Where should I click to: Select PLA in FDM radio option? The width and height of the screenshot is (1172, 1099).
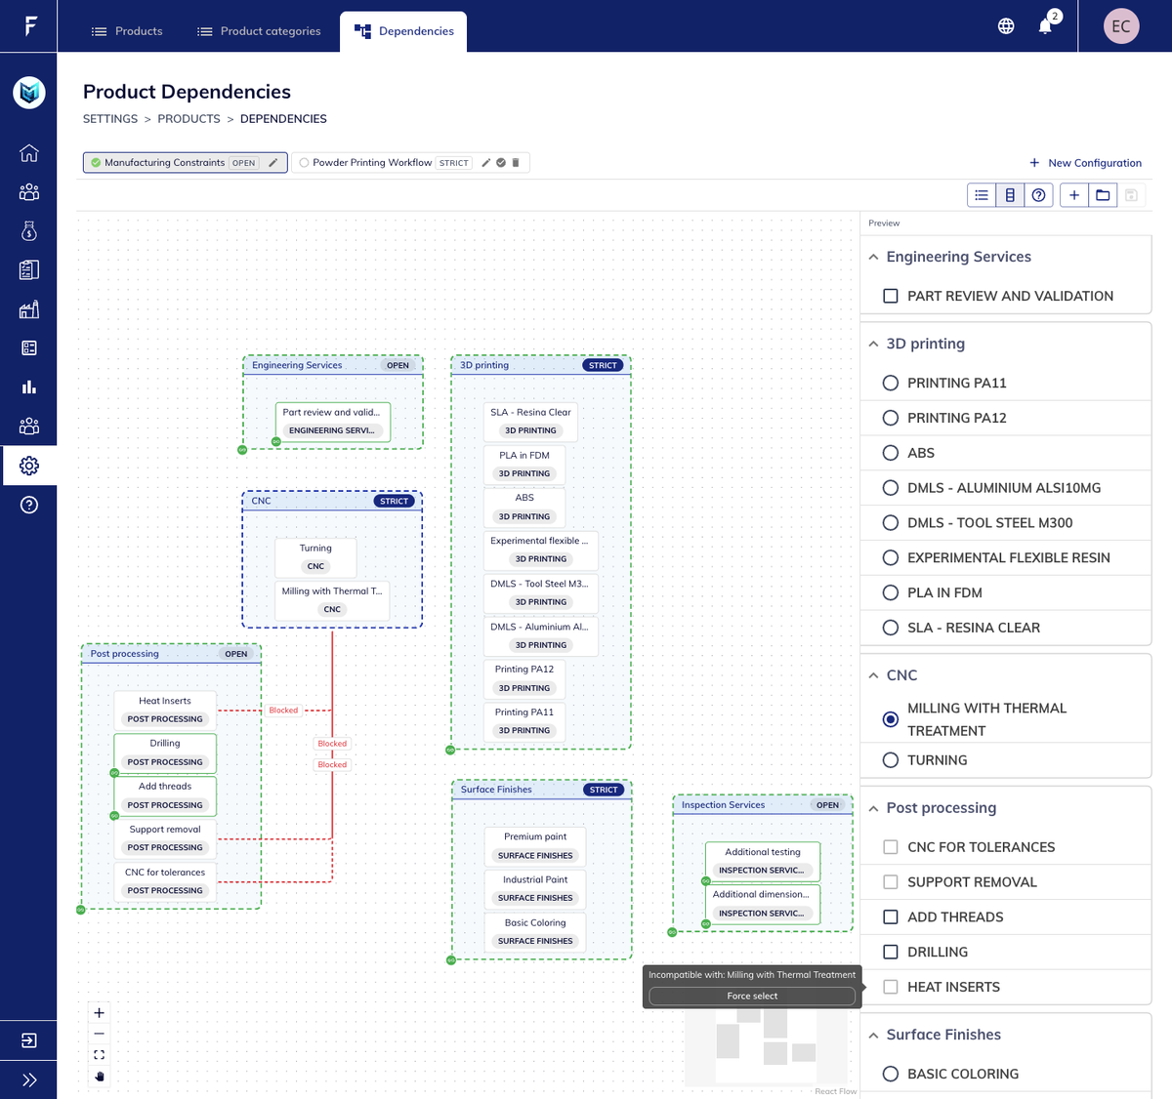click(x=891, y=592)
